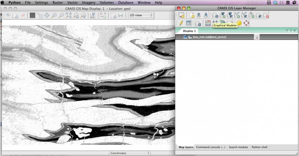The height and width of the screenshot is (156, 299).
Task: Select the Pan tool in map toolbar
Action: pos(47,15)
